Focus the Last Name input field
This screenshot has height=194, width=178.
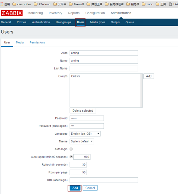click(x=104, y=69)
